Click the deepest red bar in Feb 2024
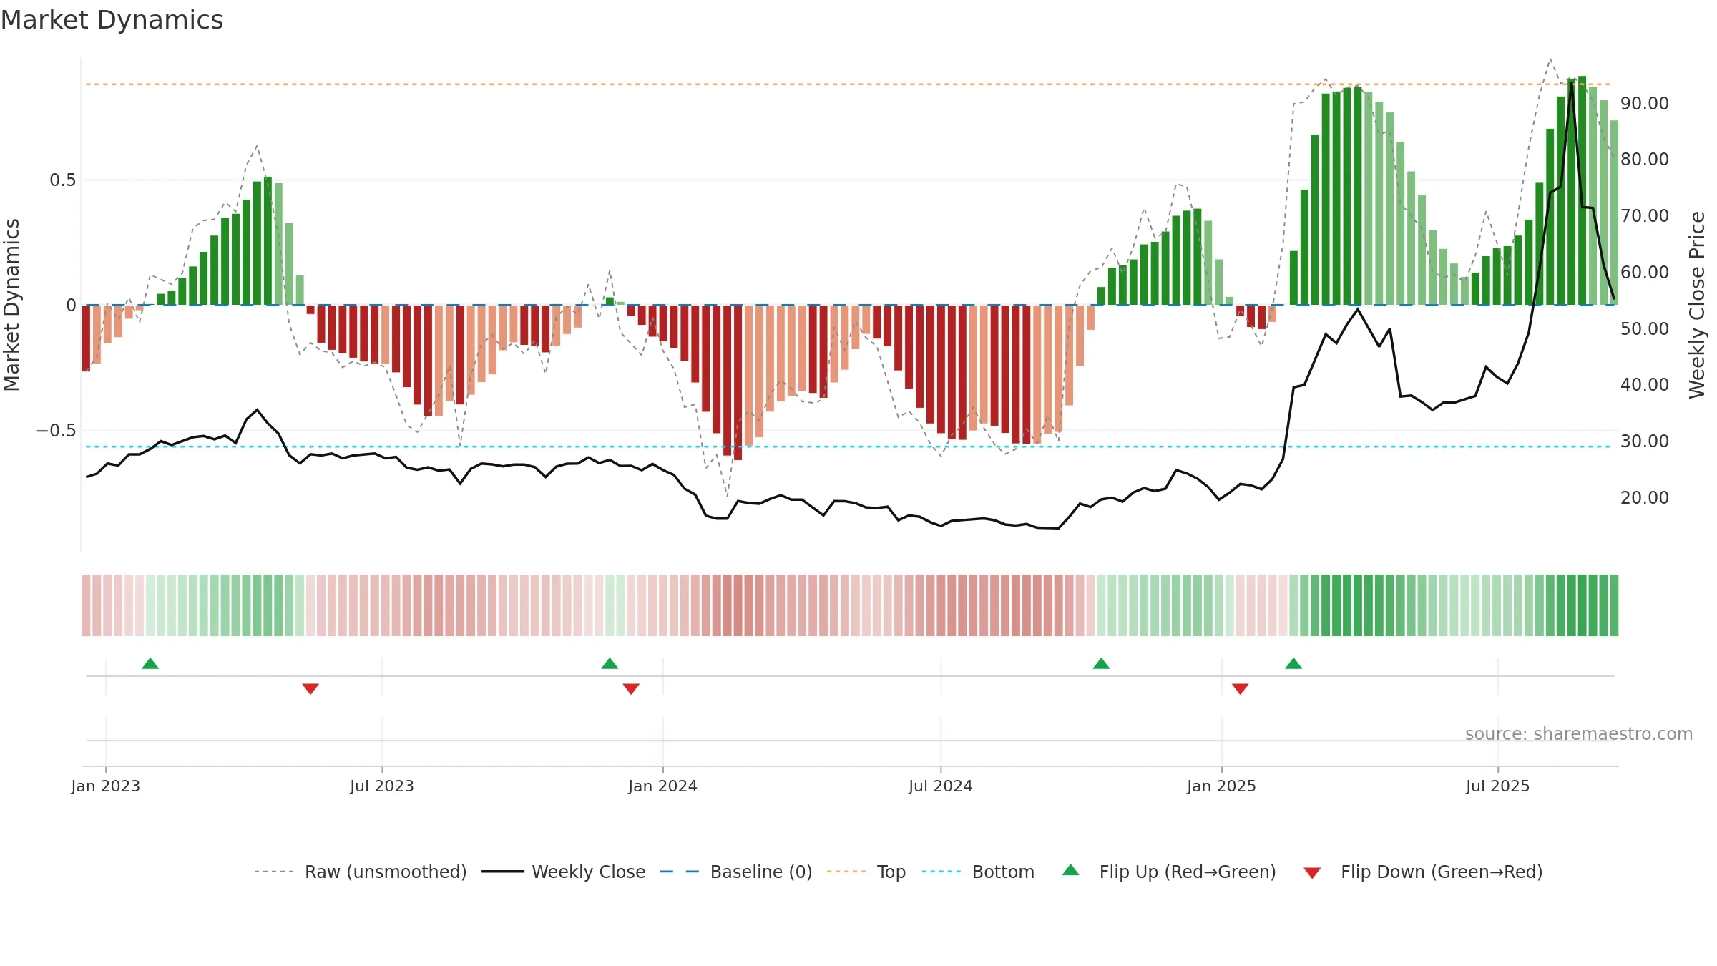 [x=738, y=383]
